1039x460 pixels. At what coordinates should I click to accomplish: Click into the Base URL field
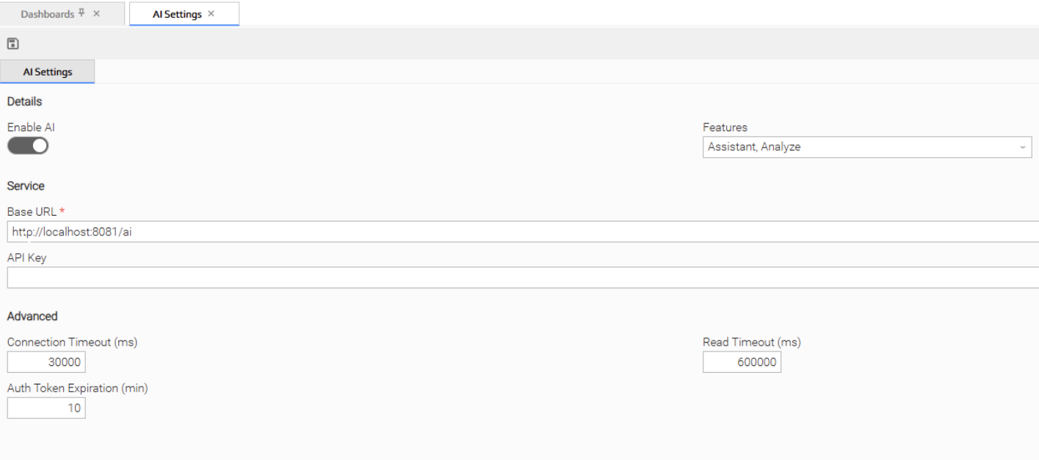click(514, 232)
